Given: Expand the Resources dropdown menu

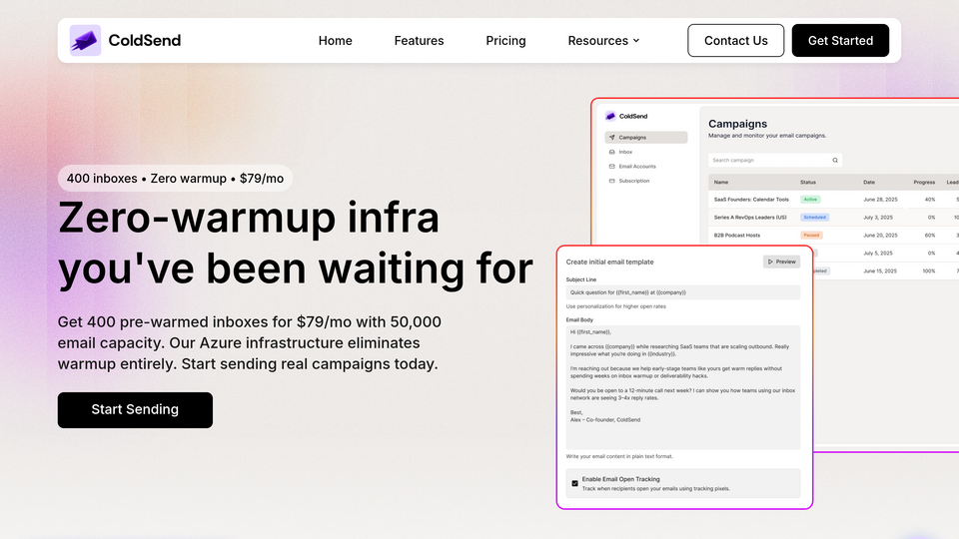Looking at the screenshot, I should (x=603, y=40).
